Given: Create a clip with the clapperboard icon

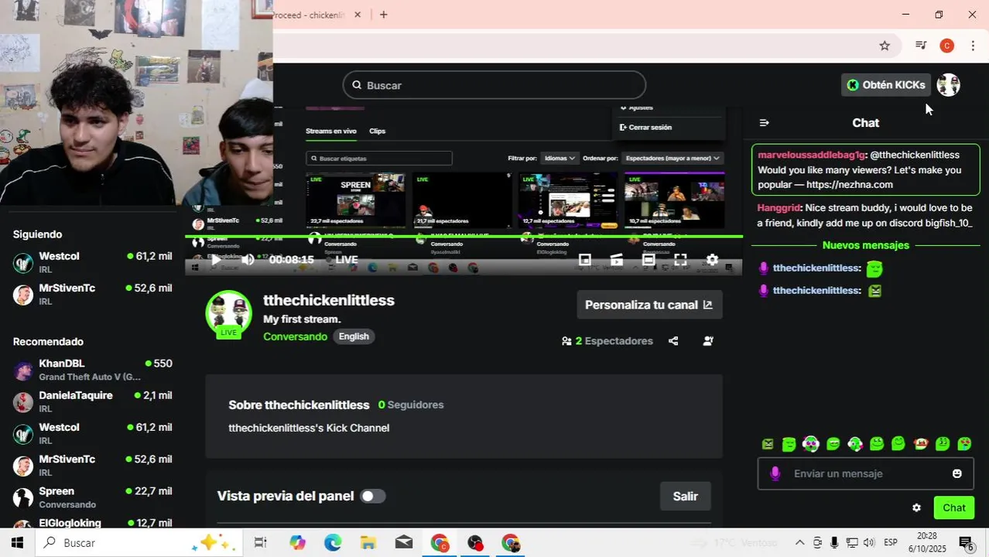Looking at the screenshot, I should (617, 260).
